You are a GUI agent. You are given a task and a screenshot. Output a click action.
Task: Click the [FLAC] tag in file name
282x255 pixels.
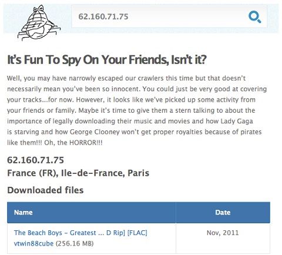tap(137, 233)
